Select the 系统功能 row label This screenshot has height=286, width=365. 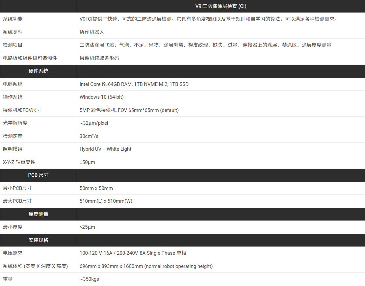click(x=13, y=19)
